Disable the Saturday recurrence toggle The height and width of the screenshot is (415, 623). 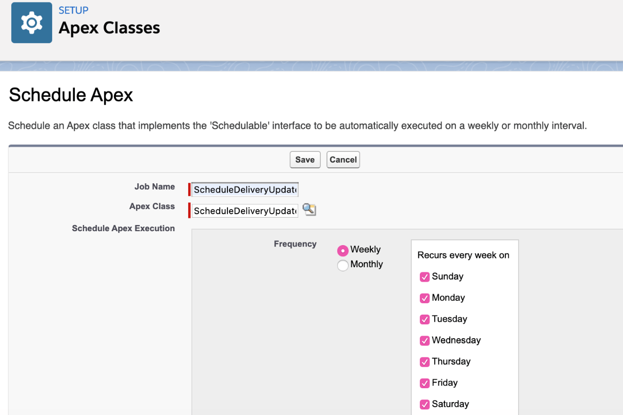tap(424, 404)
